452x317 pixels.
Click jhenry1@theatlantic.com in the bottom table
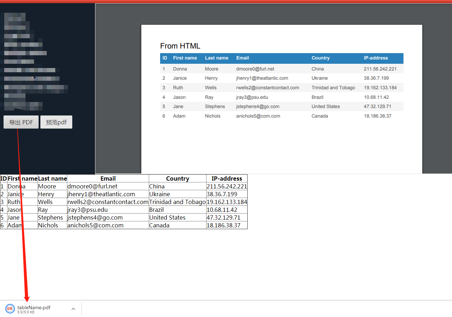click(x=101, y=194)
